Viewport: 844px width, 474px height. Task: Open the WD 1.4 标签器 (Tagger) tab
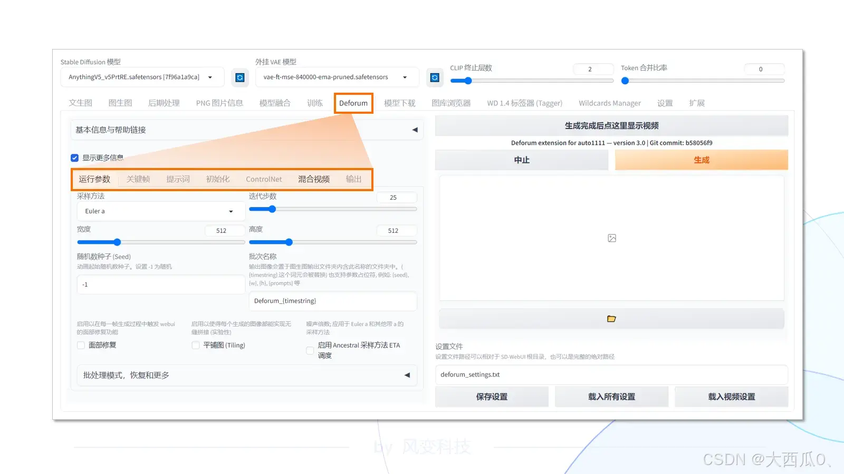coord(525,103)
